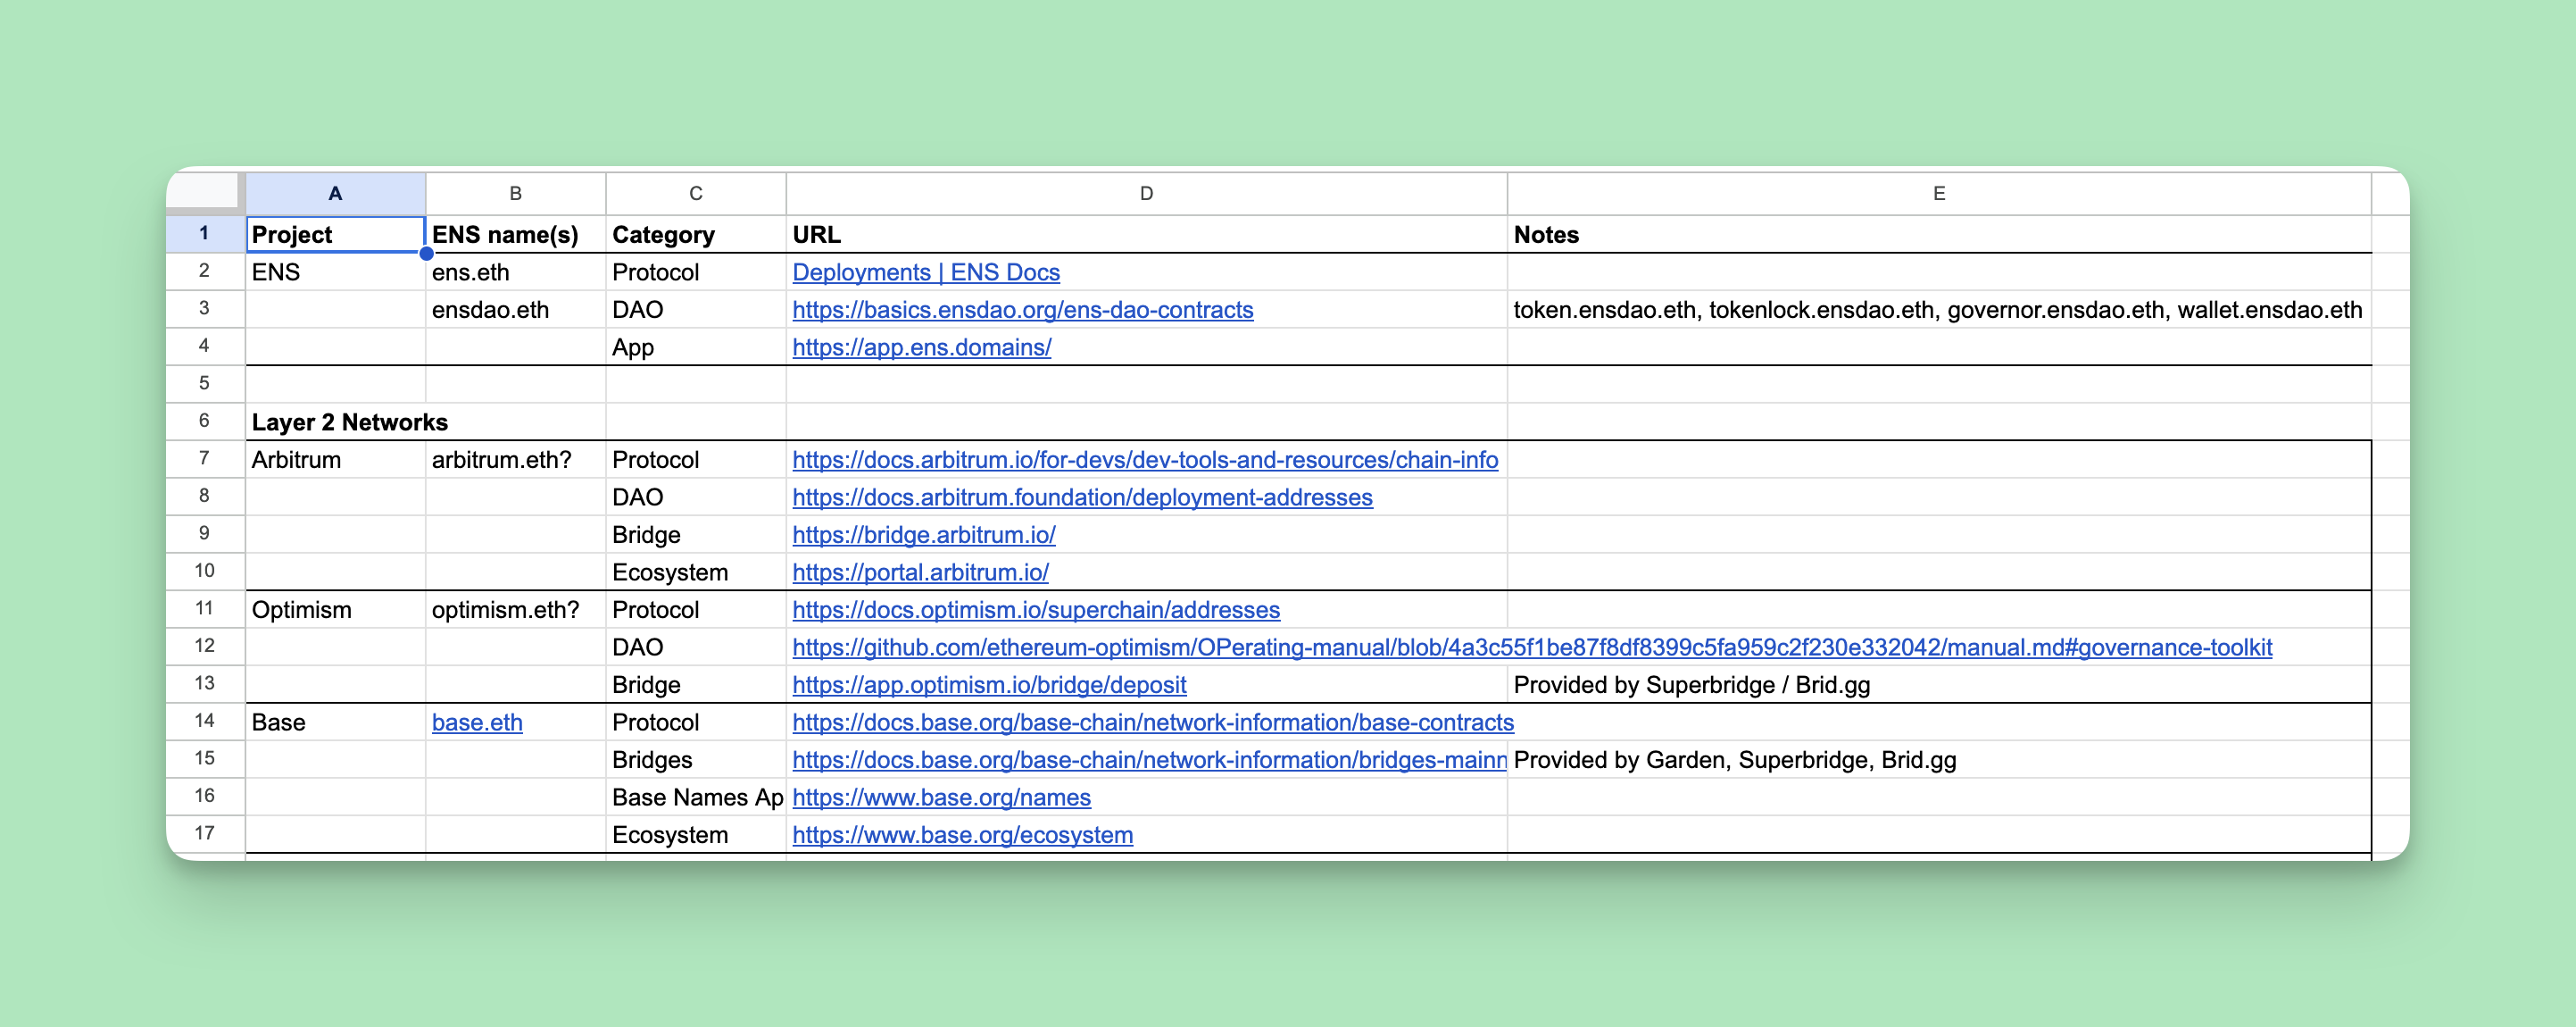Click the base.org/names link
This screenshot has width=2576, height=1027.
point(941,797)
